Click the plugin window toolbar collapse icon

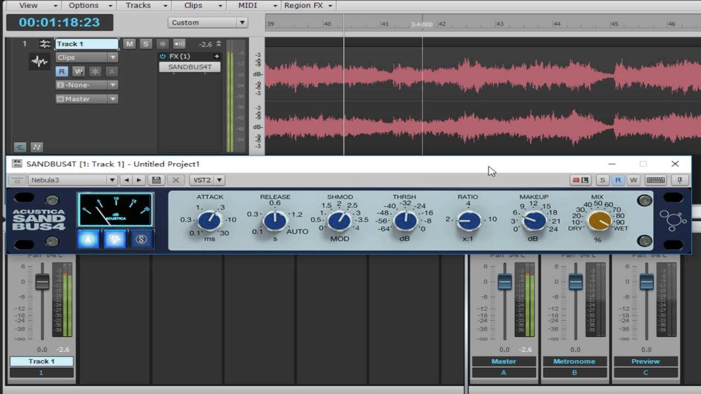17,180
